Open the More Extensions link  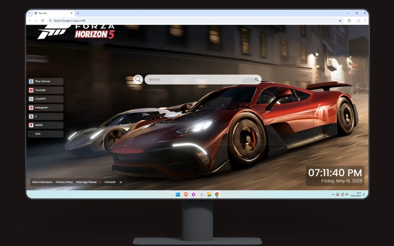[42, 182]
